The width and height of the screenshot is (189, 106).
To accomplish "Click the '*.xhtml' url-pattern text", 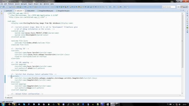I will pyautogui.click(x=29, y=68).
